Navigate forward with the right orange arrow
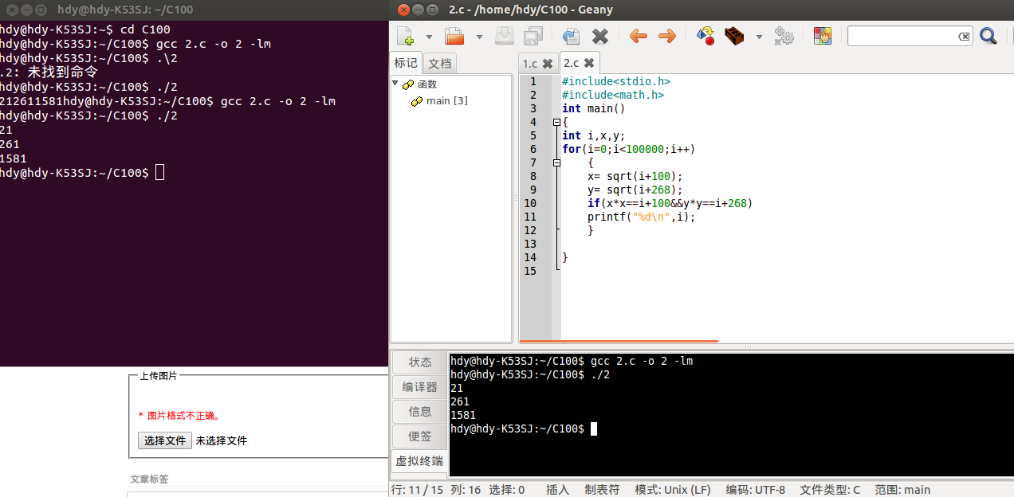Screen dimensions: 1014x497 click(x=667, y=36)
